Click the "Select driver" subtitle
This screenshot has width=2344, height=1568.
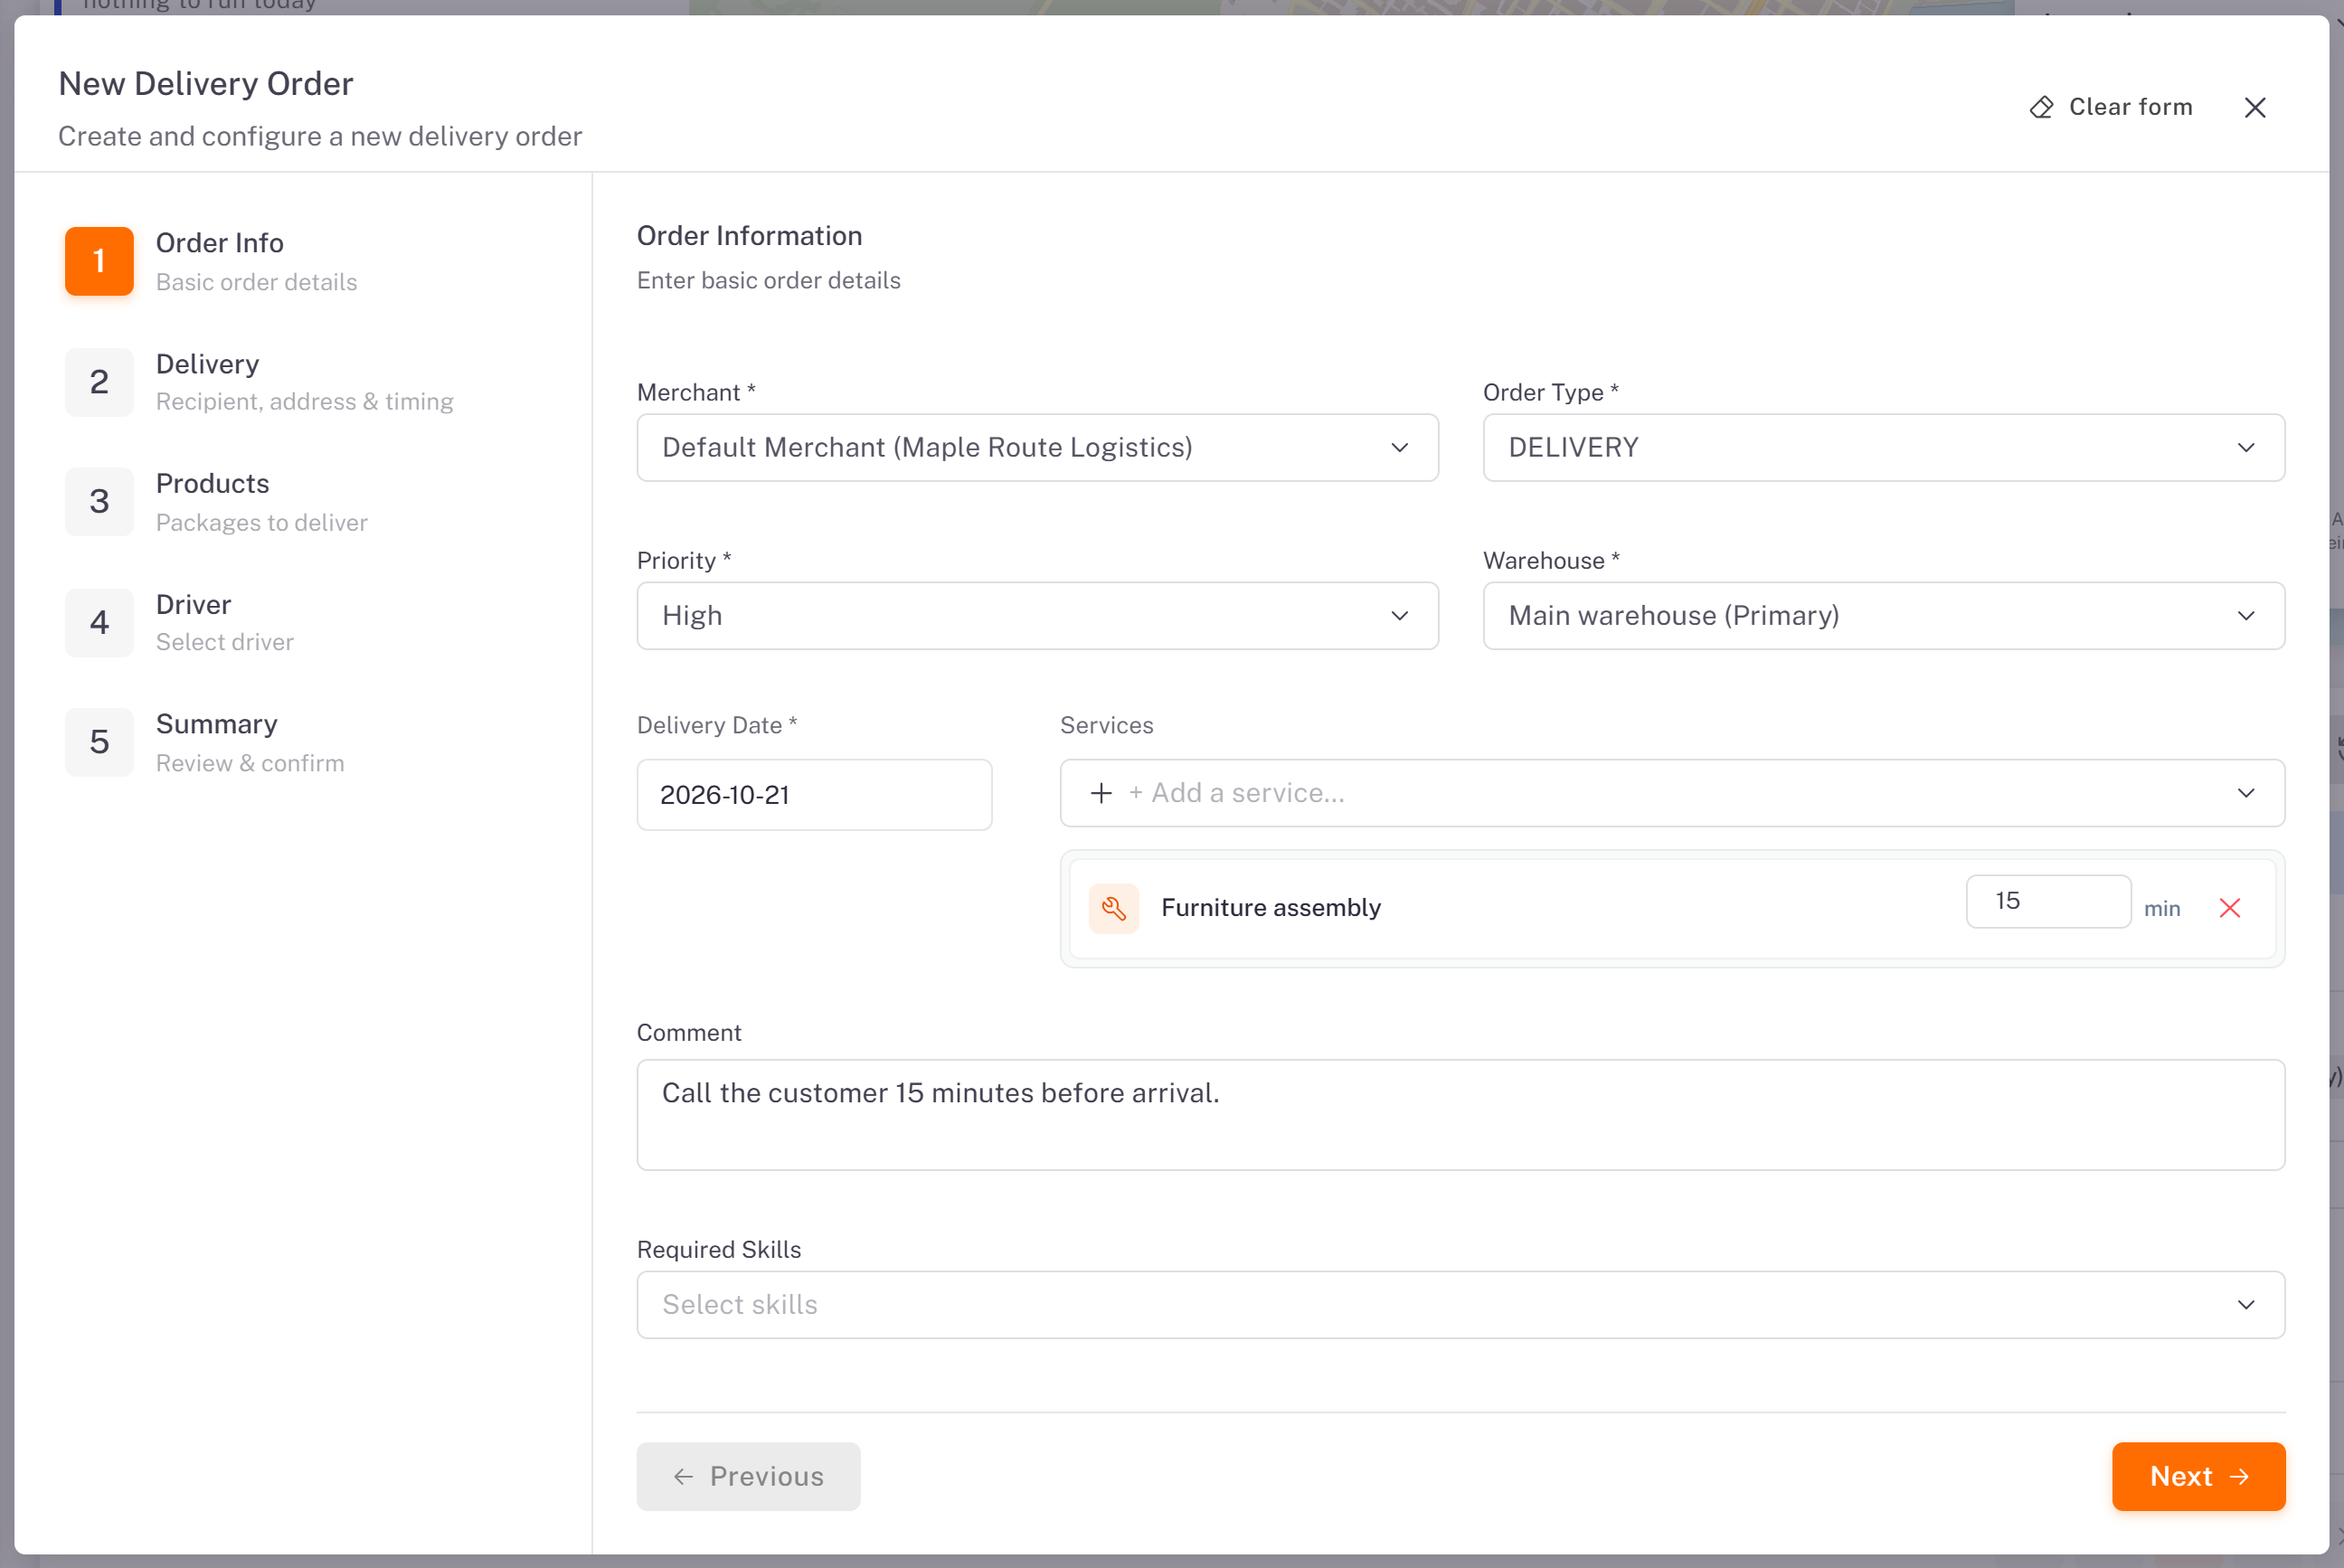pos(224,642)
